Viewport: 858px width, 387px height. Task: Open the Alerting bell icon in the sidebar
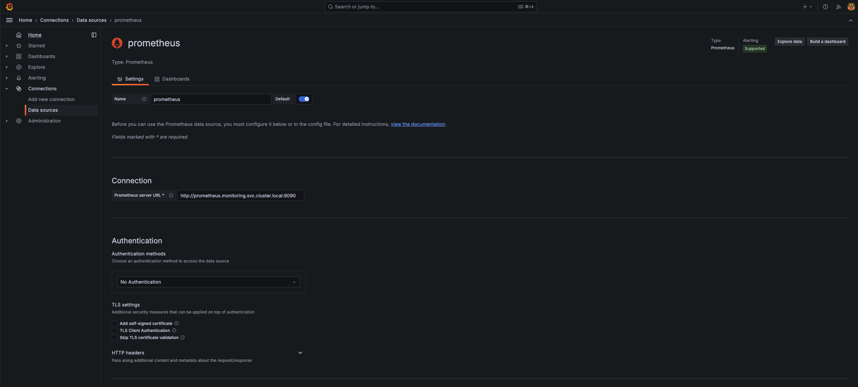(x=19, y=78)
